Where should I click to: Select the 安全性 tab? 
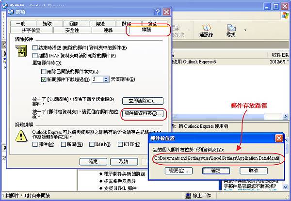pos(72,30)
